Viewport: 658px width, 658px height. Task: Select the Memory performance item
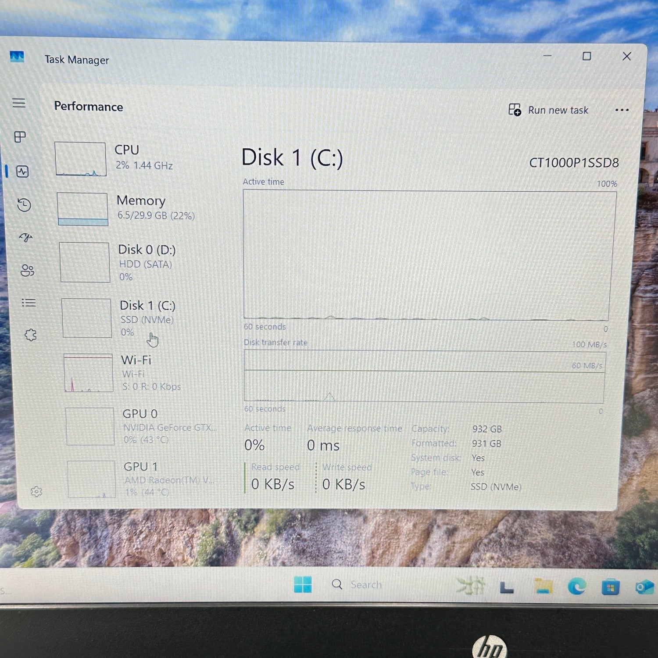tap(132, 208)
